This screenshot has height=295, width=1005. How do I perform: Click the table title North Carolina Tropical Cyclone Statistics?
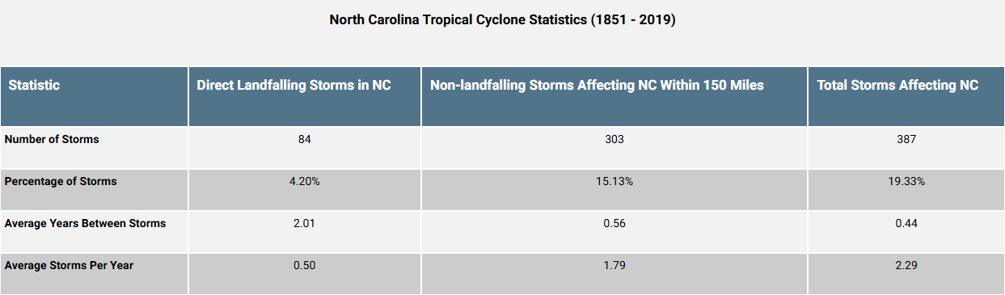click(502, 19)
